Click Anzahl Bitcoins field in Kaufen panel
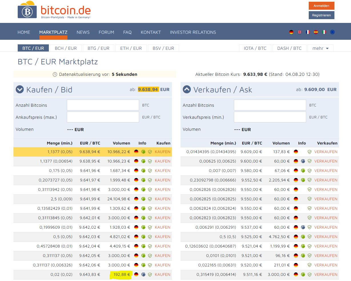This screenshot has width=351, height=281. (x=103, y=105)
